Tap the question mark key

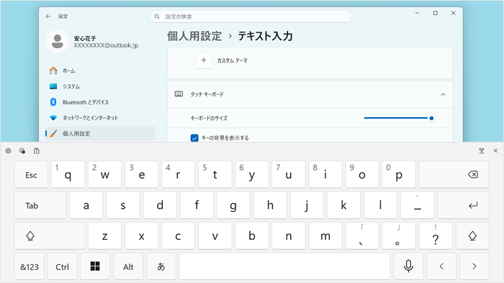436,236
